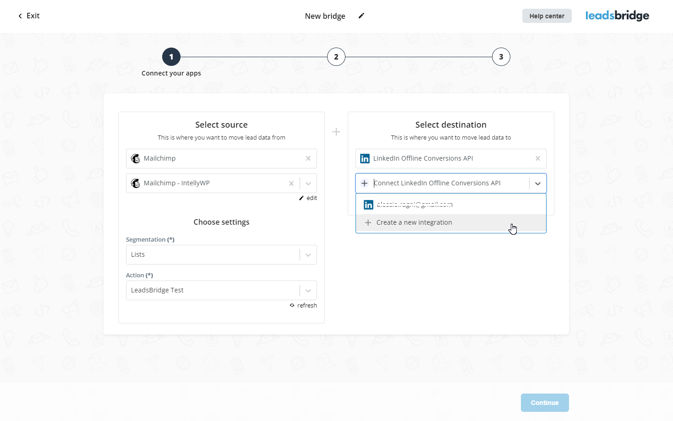Click the 'Choose settings' heading
The image size is (673, 421).
pyautogui.click(x=221, y=222)
